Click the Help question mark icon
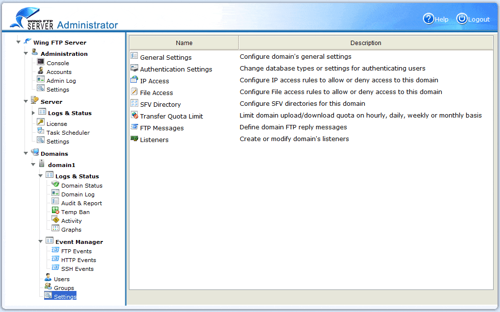Image resolution: width=500 pixels, height=312 pixels. click(428, 19)
